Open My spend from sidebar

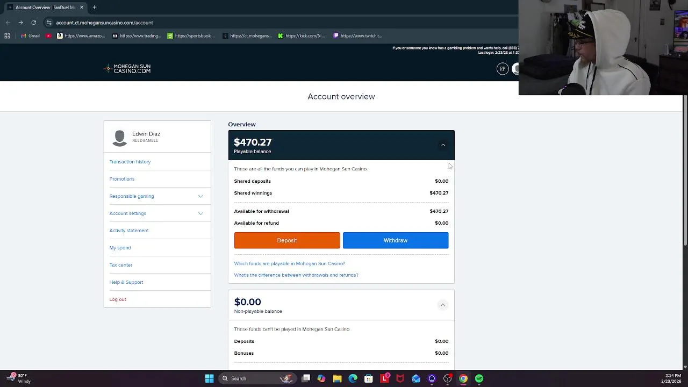pos(120,248)
